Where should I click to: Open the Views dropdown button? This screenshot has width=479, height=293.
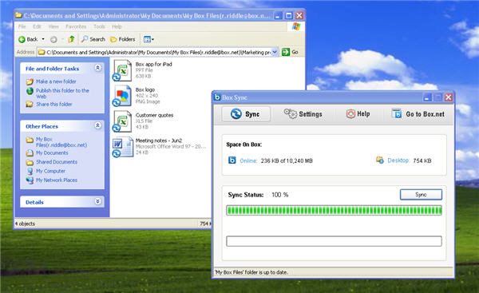coord(148,39)
